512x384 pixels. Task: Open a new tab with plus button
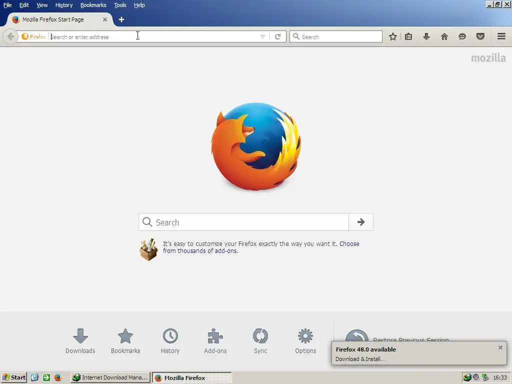121,19
